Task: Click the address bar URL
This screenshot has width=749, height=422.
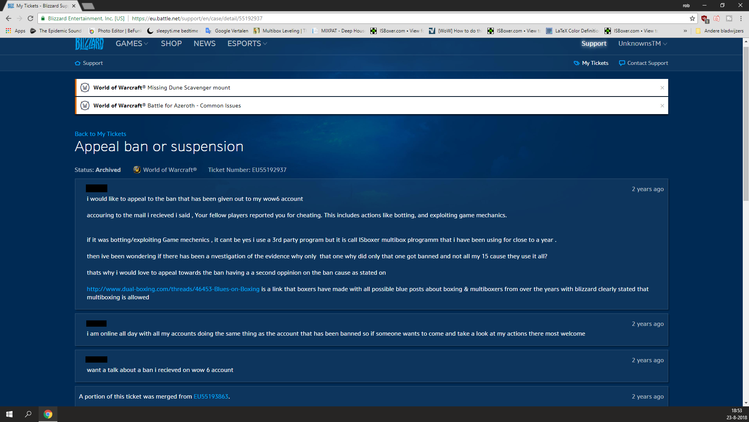Action: (197, 18)
